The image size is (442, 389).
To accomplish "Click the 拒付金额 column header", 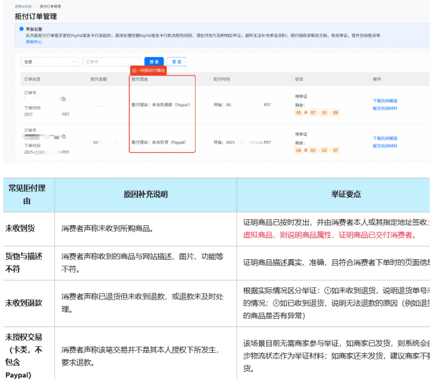I will (99, 79).
